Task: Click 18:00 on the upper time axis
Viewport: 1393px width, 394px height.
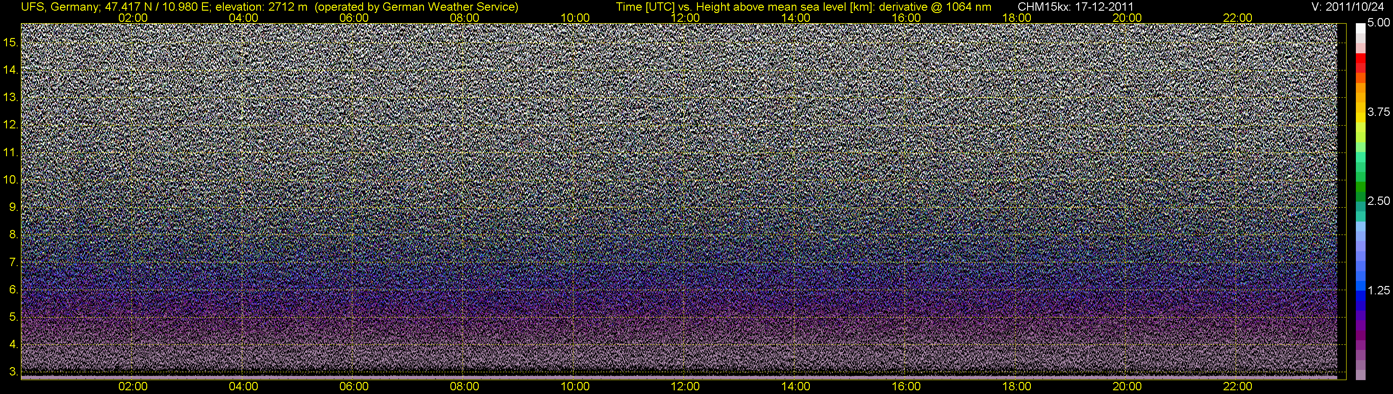Action: (1016, 18)
